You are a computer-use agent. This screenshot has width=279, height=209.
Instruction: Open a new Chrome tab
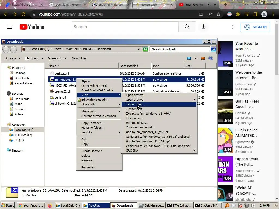pos(225,5)
